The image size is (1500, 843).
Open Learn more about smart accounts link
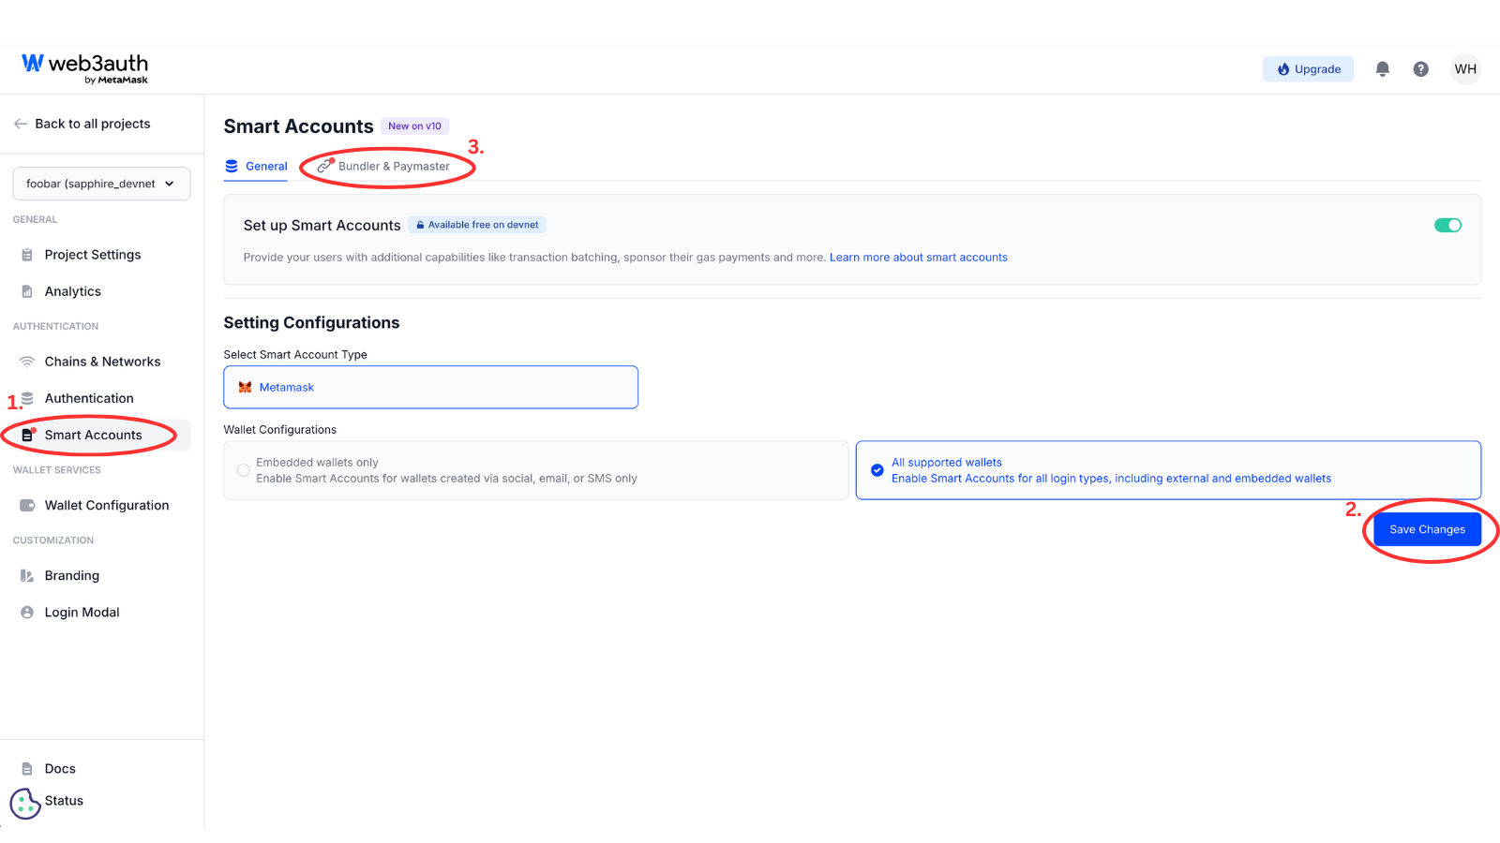click(x=918, y=257)
